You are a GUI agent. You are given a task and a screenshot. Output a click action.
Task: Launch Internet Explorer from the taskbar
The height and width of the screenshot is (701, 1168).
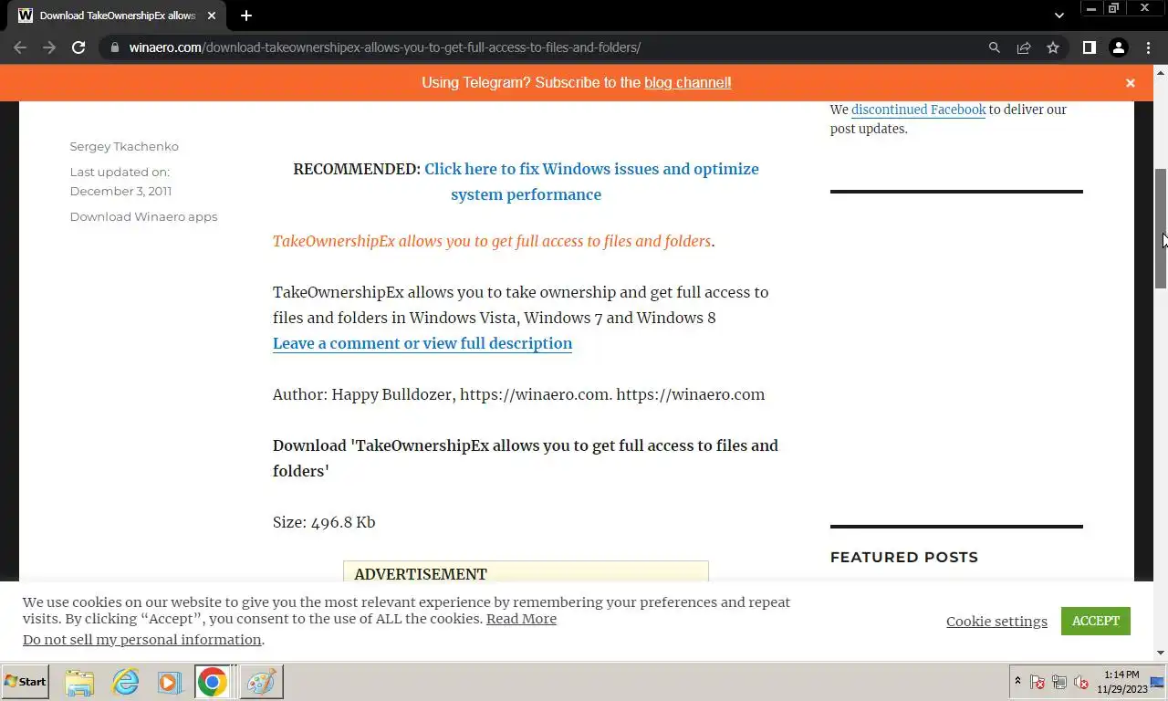pos(124,682)
